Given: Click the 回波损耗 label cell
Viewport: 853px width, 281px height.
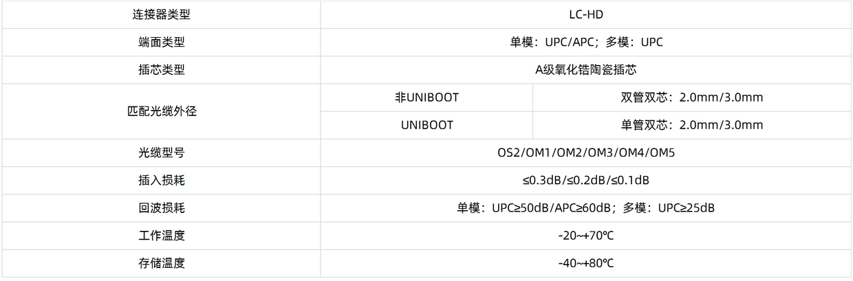Looking at the screenshot, I should tap(161, 207).
